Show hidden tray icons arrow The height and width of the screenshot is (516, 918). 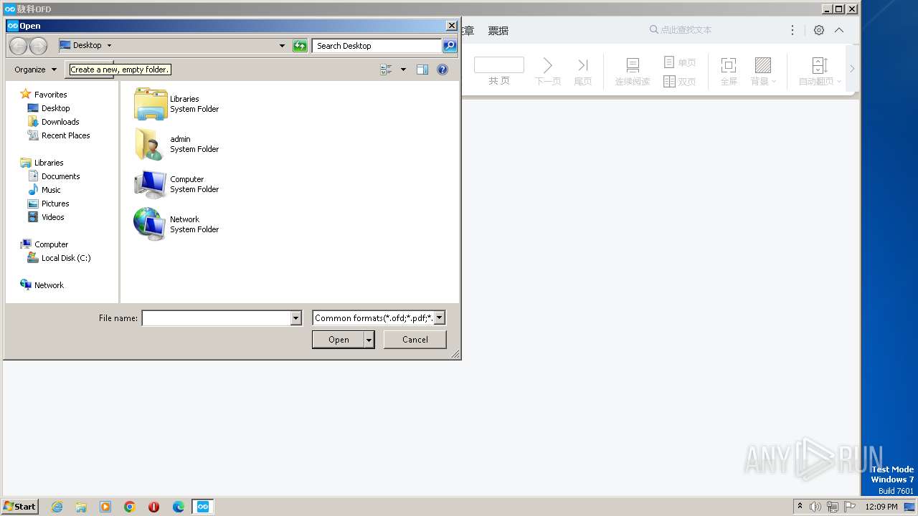click(x=800, y=507)
